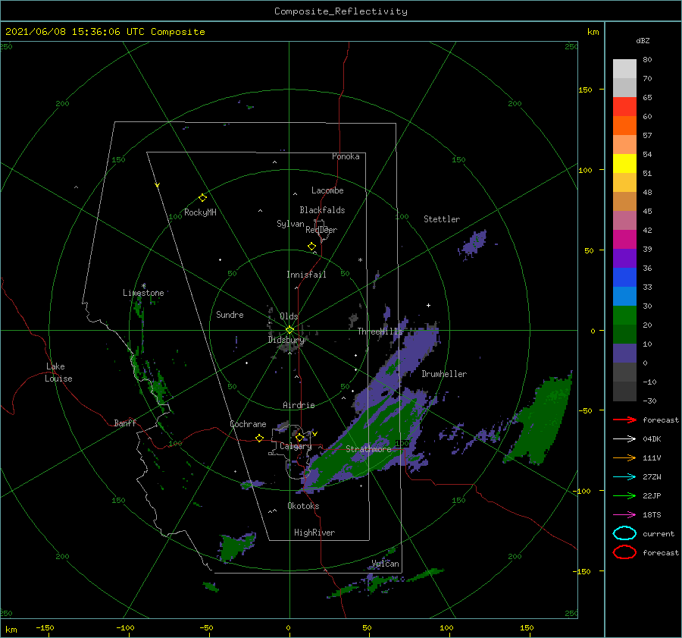This screenshot has height=638, width=682.
Task: Click the Blackfalds town label
Action: [322, 210]
